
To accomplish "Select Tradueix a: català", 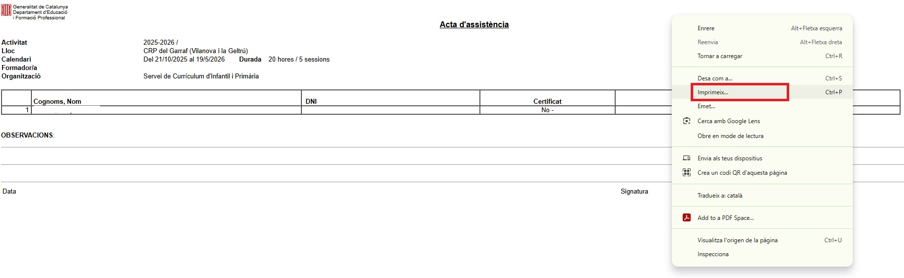I will [x=720, y=196].
